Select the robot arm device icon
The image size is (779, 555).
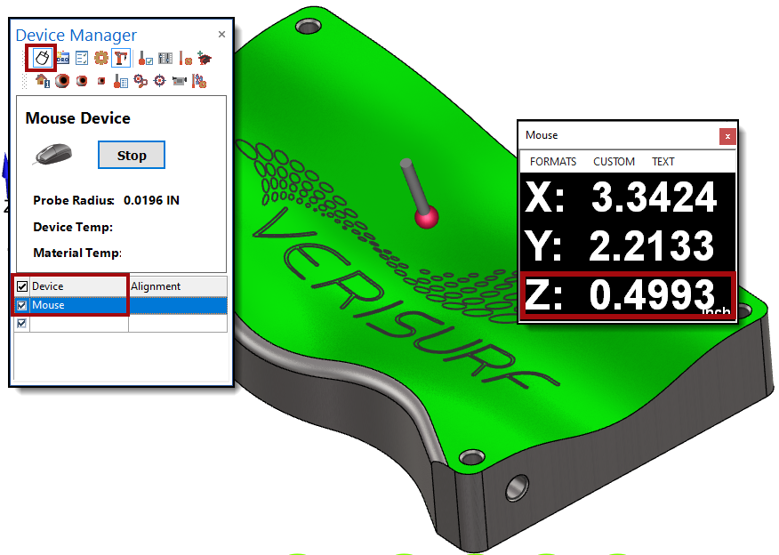click(x=121, y=58)
